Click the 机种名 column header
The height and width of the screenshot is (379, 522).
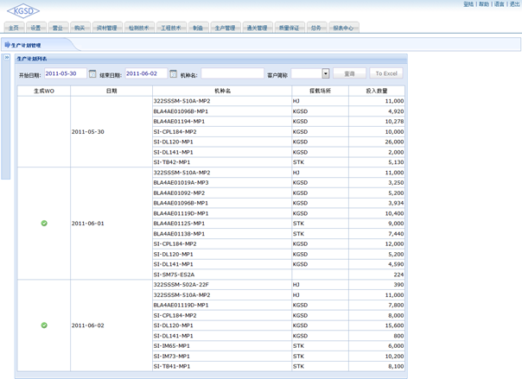pyautogui.click(x=222, y=91)
